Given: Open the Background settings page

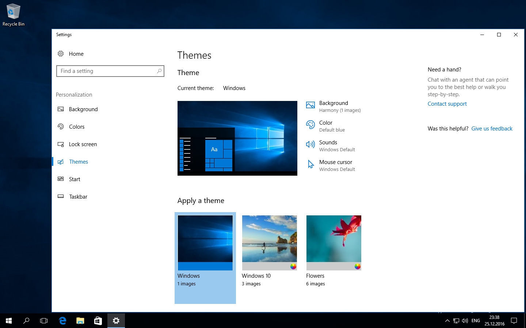Looking at the screenshot, I should click(108, 109).
